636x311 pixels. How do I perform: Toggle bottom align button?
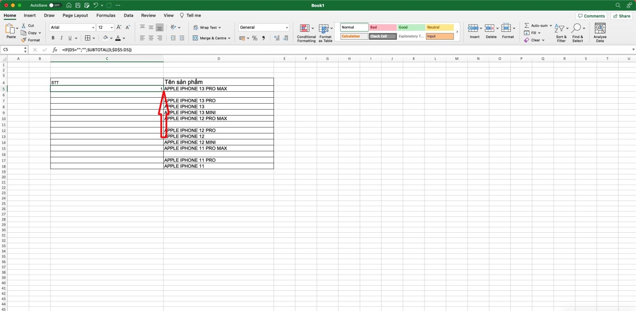pyautogui.click(x=160, y=27)
